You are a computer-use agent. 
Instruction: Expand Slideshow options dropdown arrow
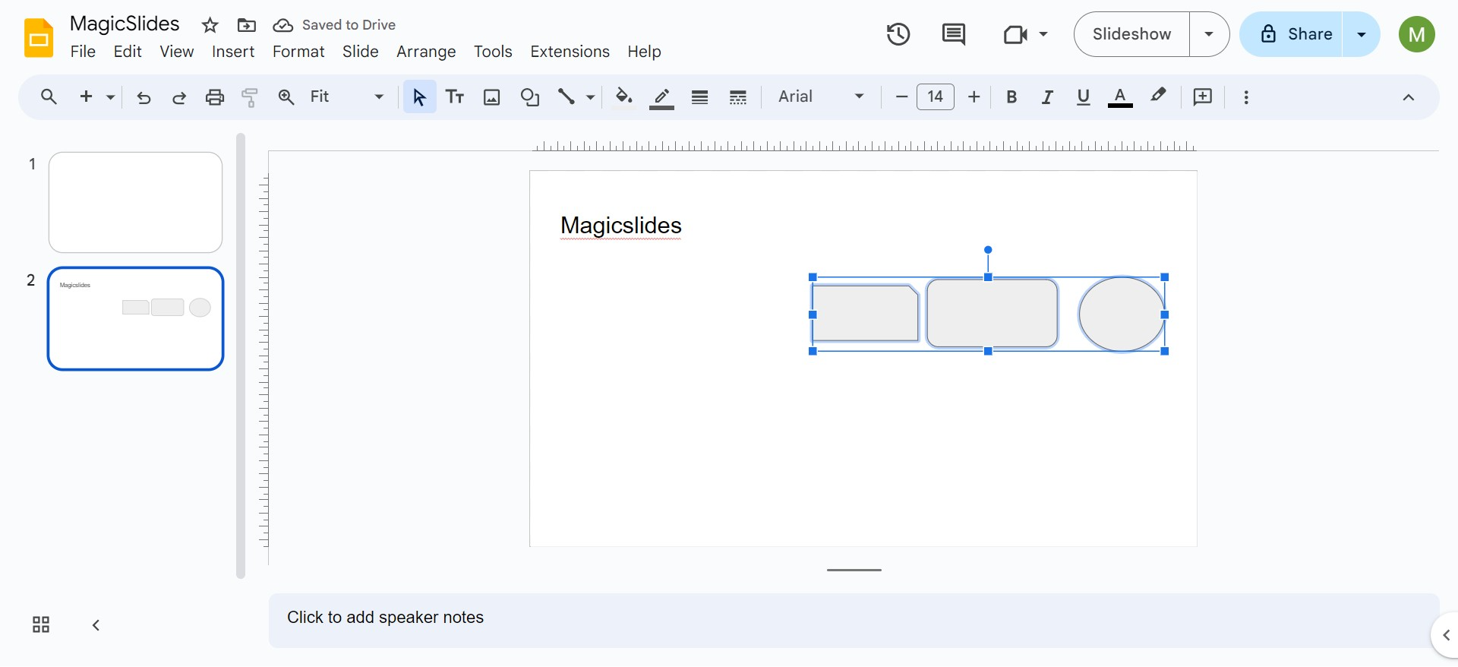[x=1209, y=34]
